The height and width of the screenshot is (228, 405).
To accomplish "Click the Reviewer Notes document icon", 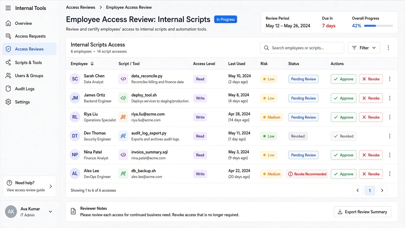I will click(73, 211).
